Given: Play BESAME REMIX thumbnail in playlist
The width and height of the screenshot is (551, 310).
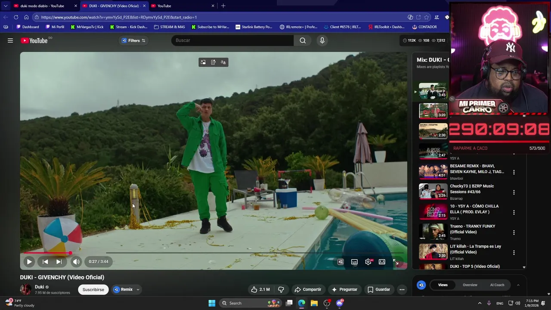Looking at the screenshot, I should coord(433,171).
